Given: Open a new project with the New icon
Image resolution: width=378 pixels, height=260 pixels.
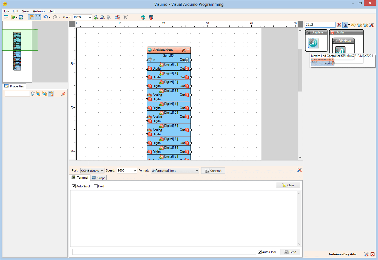Looking at the screenshot, I should [x=6, y=17].
